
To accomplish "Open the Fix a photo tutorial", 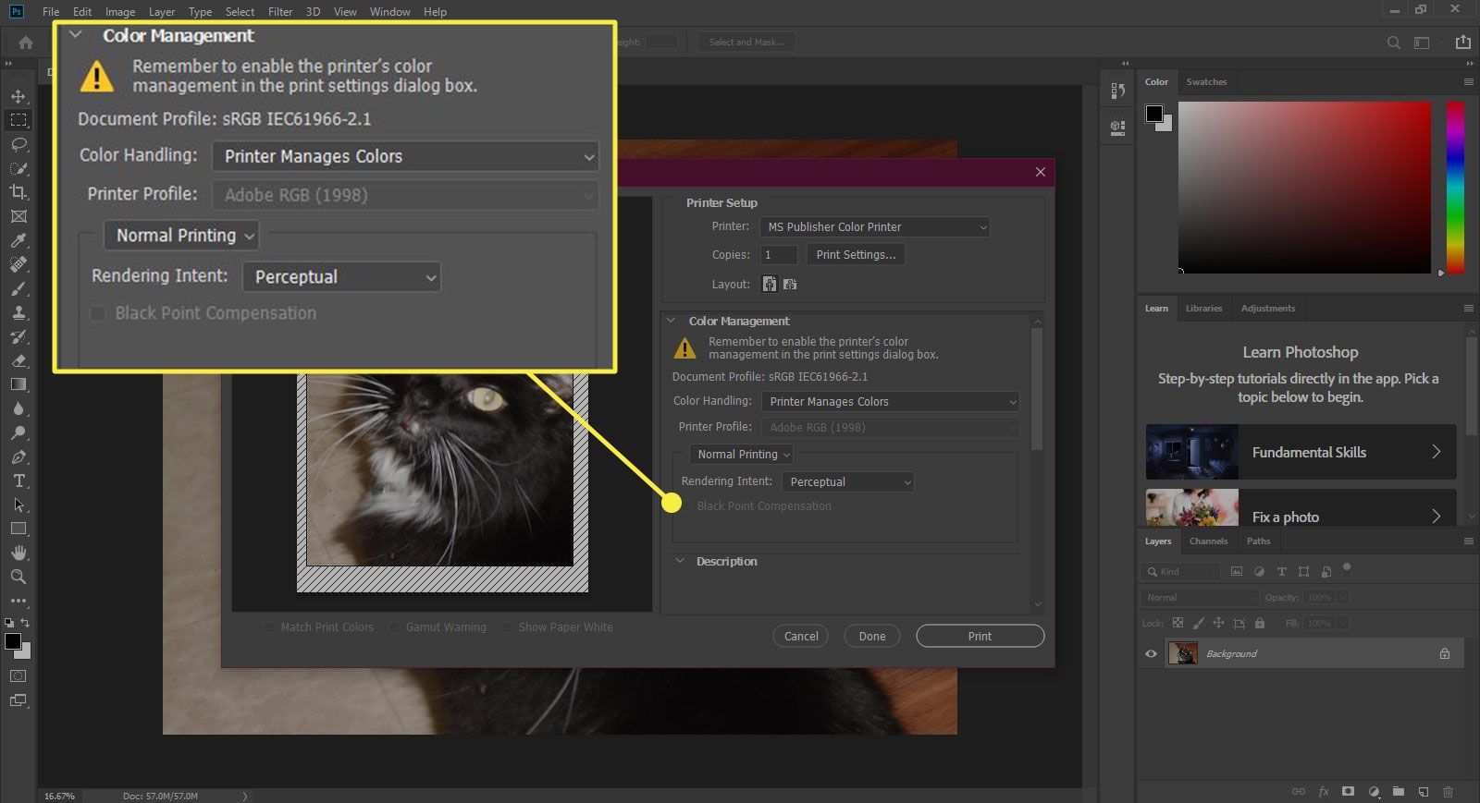I will pos(1301,507).
